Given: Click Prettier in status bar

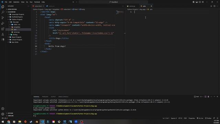Looking at the screenshot, I should coord(208,118).
